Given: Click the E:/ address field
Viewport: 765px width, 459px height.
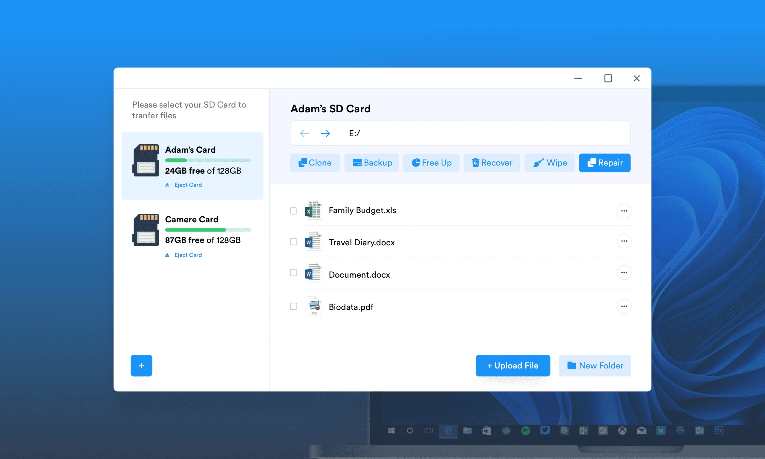Looking at the screenshot, I should (x=482, y=133).
